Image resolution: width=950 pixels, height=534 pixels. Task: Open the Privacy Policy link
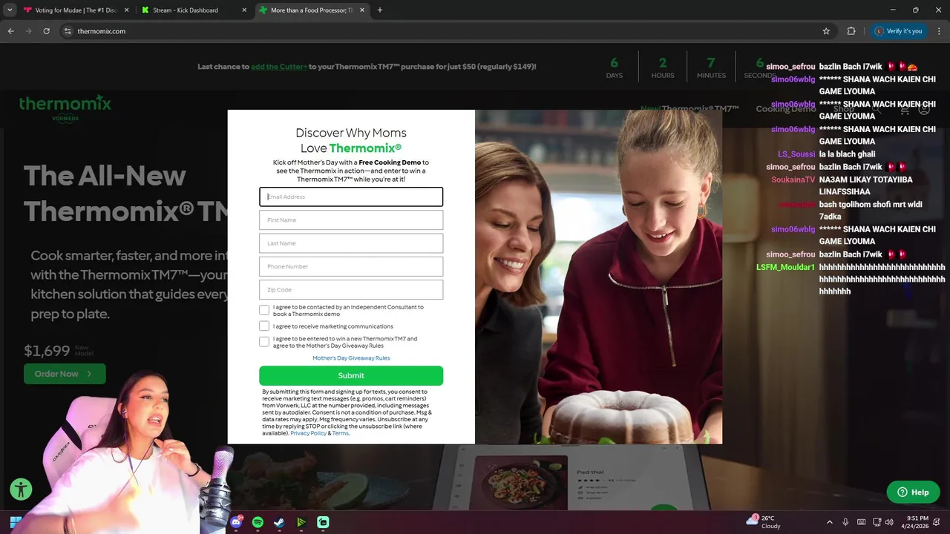[x=308, y=433]
